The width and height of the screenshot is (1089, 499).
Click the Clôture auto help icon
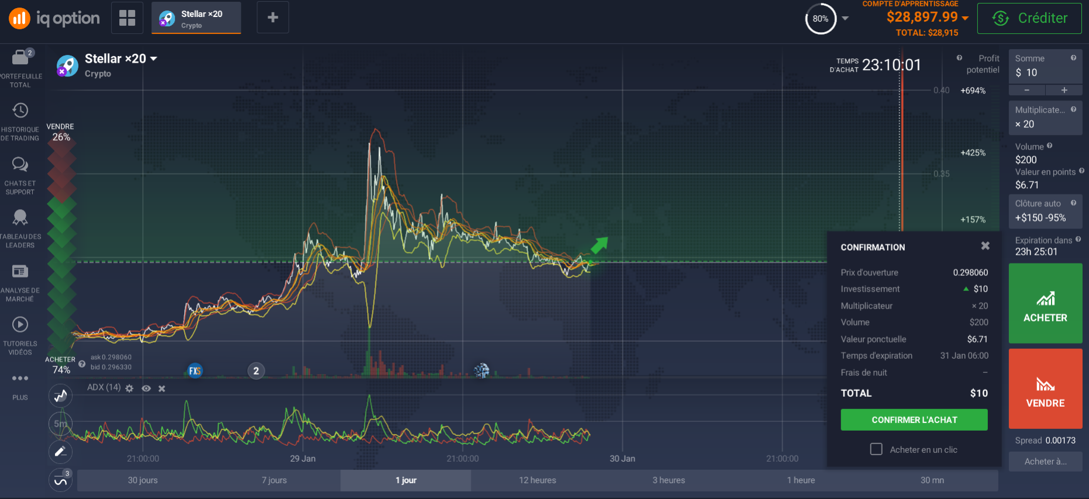pyautogui.click(x=1074, y=203)
